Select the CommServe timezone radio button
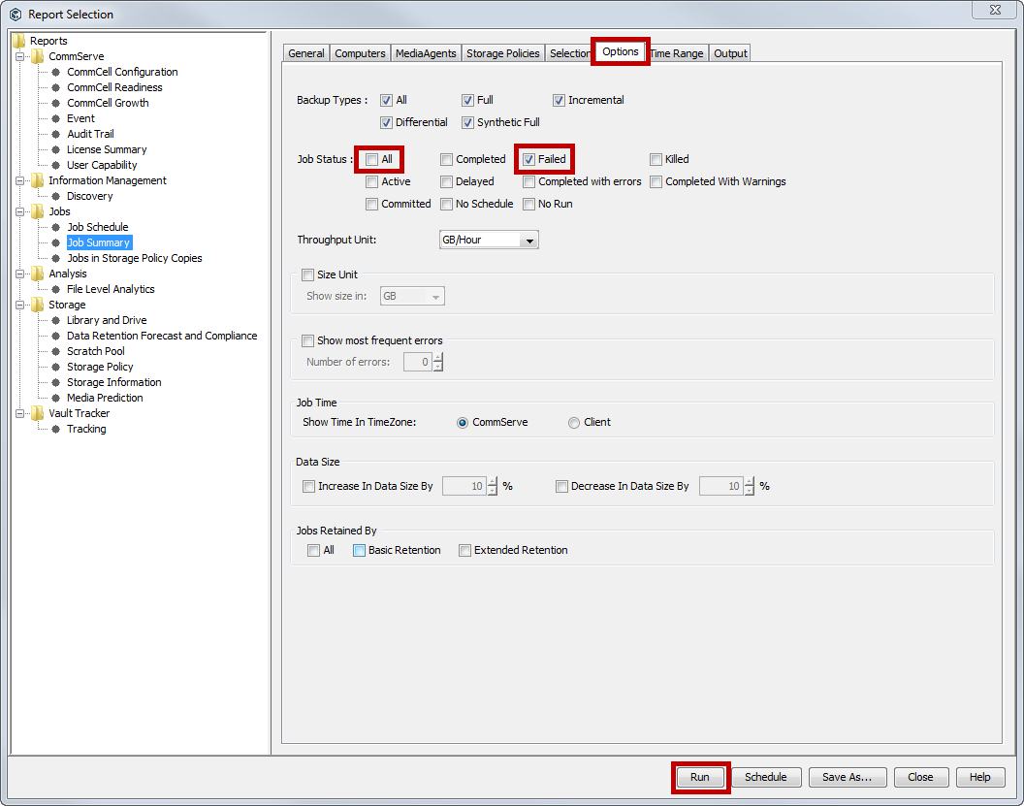 tap(463, 423)
